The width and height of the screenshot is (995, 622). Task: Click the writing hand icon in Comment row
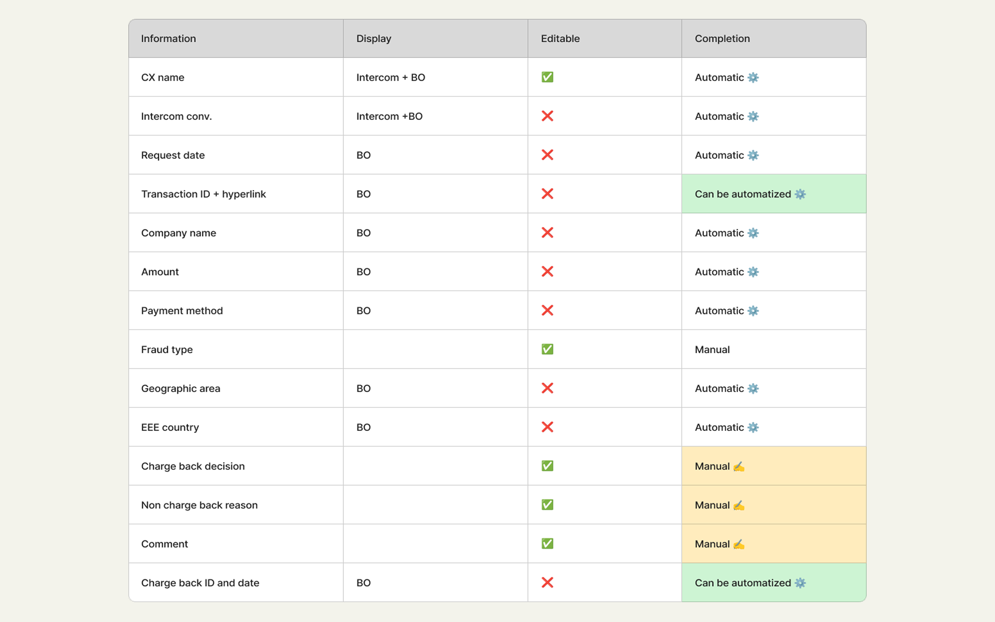739,544
